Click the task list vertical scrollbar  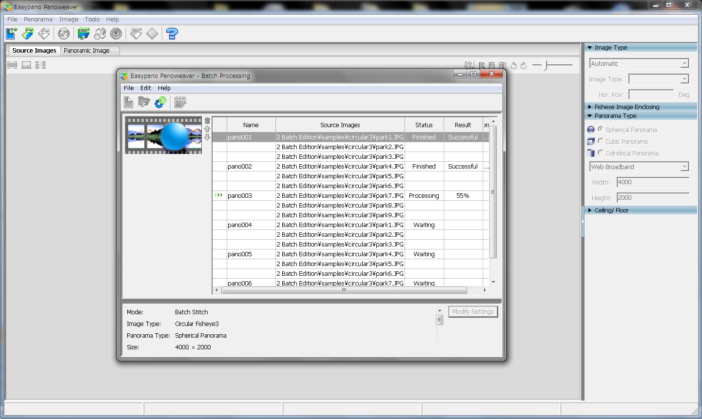click(x=493, y=191)
